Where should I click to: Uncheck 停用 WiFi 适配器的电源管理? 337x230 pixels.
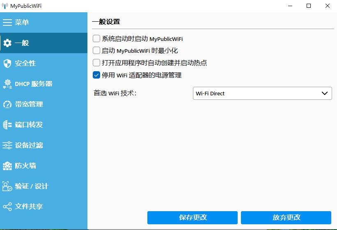(x=96, y=75)
